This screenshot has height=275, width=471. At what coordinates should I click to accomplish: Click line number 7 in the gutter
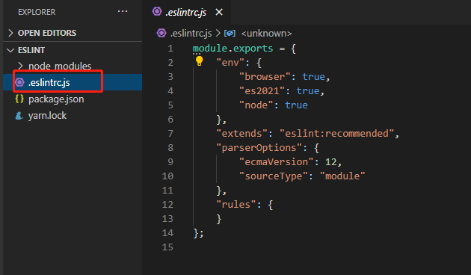coord(170,133)
